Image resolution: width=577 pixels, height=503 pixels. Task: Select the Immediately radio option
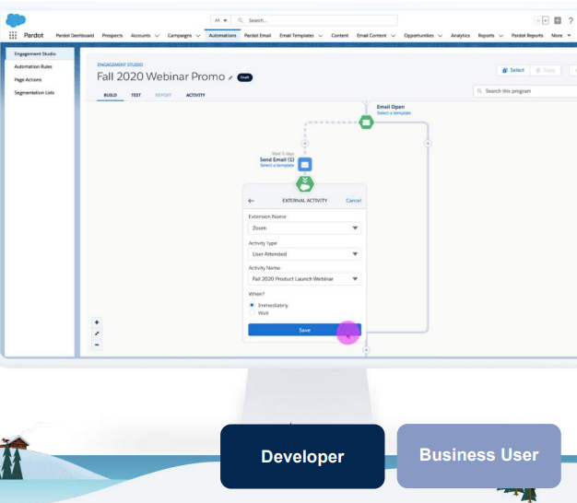pos(252,305)
